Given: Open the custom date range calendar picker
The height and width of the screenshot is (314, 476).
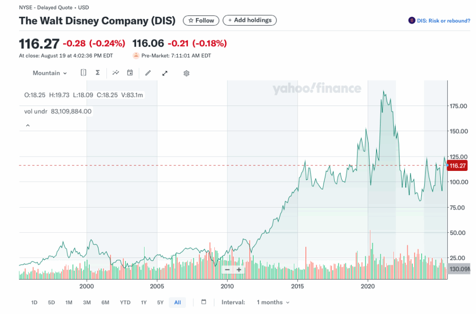Looking at the screenshot, I should click(204, 302).
